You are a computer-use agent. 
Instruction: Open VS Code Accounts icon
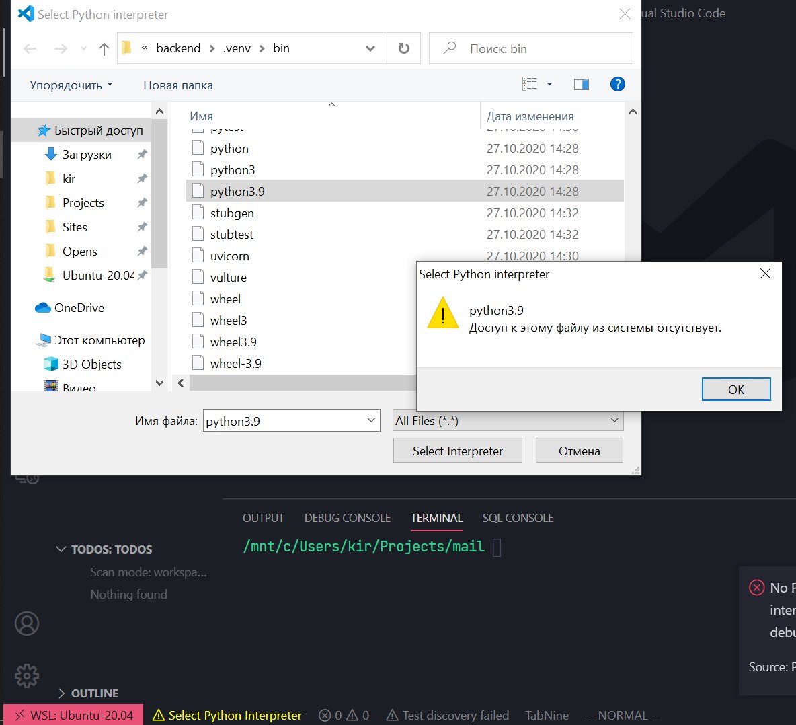pyautogui.click(x=27, y=623)
